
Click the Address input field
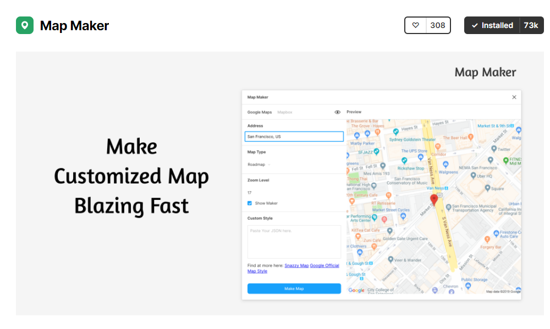point(294,137)
